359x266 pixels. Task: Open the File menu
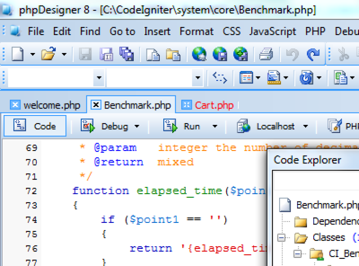coord(36,31)
